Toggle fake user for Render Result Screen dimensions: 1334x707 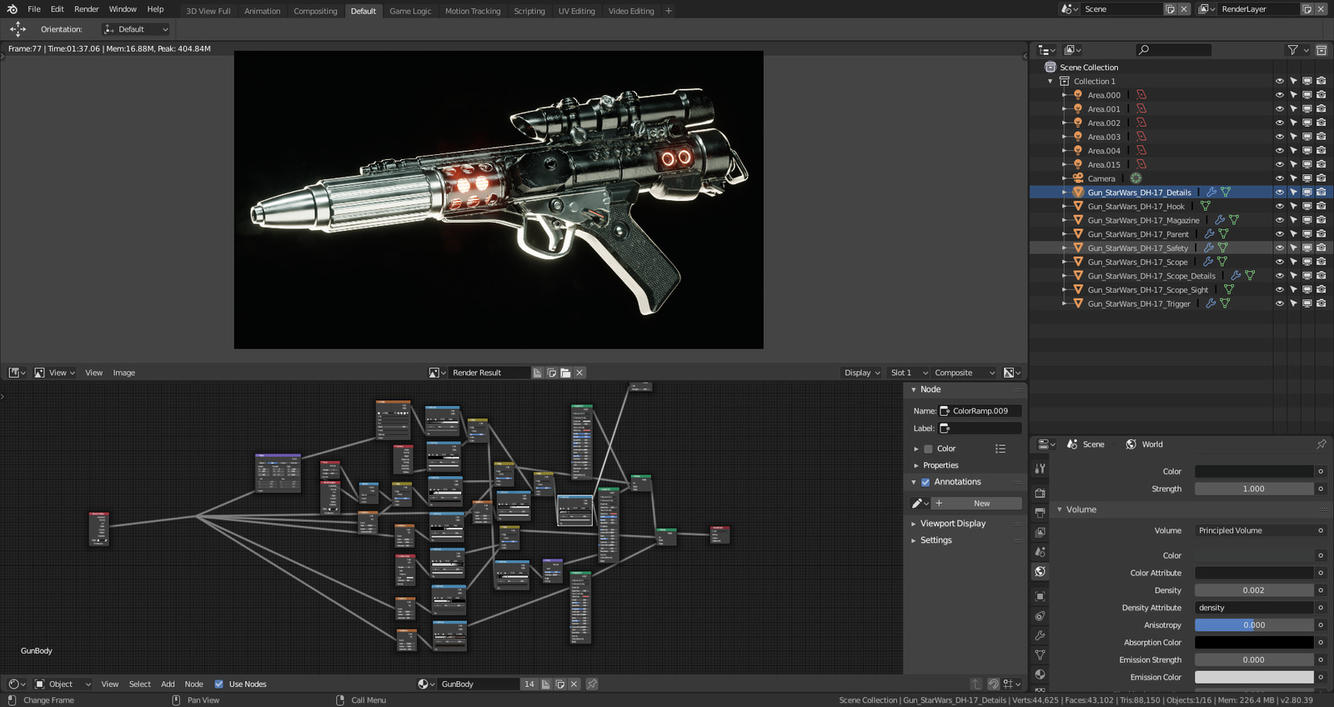[537, 373]
